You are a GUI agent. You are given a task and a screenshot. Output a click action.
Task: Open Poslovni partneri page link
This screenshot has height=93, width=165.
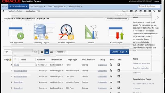tap(21, 71)
